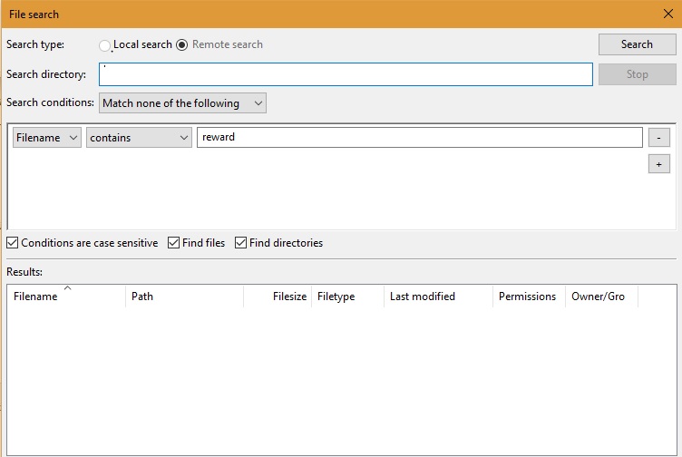The image size is (682, 457).
Task: Toggle the 'Find files' checkbox
Action: point(173,243)
